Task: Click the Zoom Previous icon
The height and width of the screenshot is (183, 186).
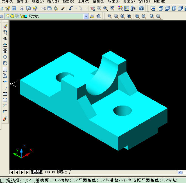Action: pos(112,8)
